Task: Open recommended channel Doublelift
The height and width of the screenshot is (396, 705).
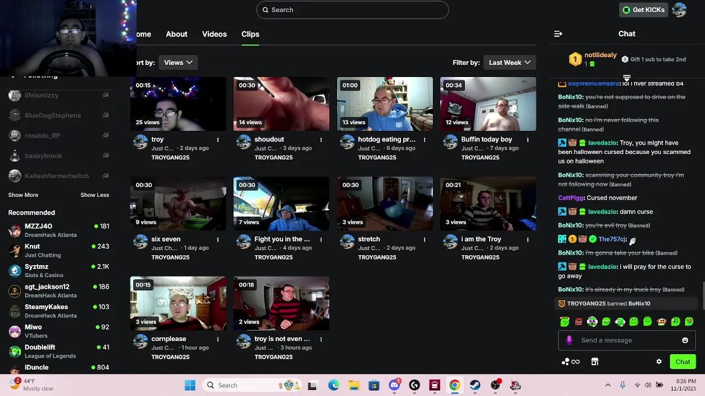Action: click(x=58, y=351)
